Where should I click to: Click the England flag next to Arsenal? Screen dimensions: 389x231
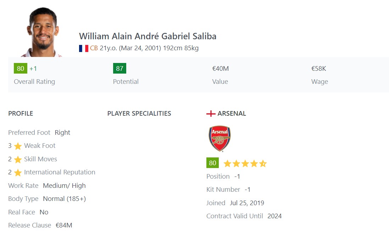pos(211,114)
